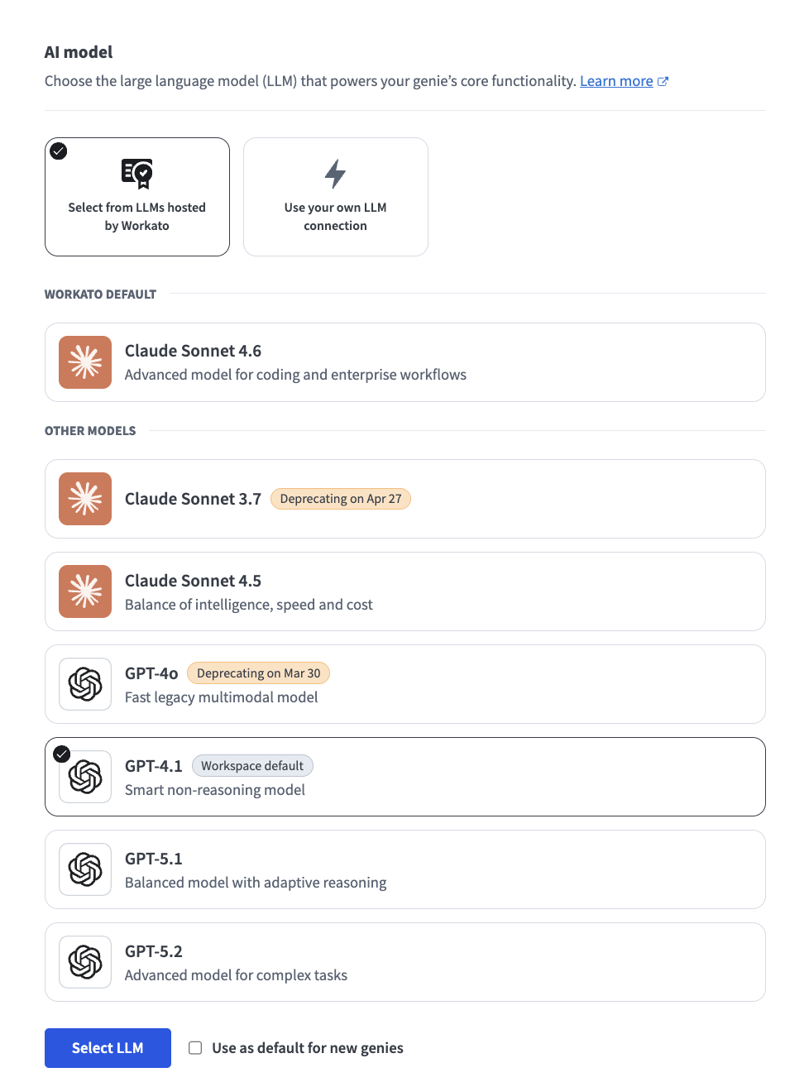Click the Workato hosted certificate icon
This screenshot has width=809, height=1082.
(137, 174)
